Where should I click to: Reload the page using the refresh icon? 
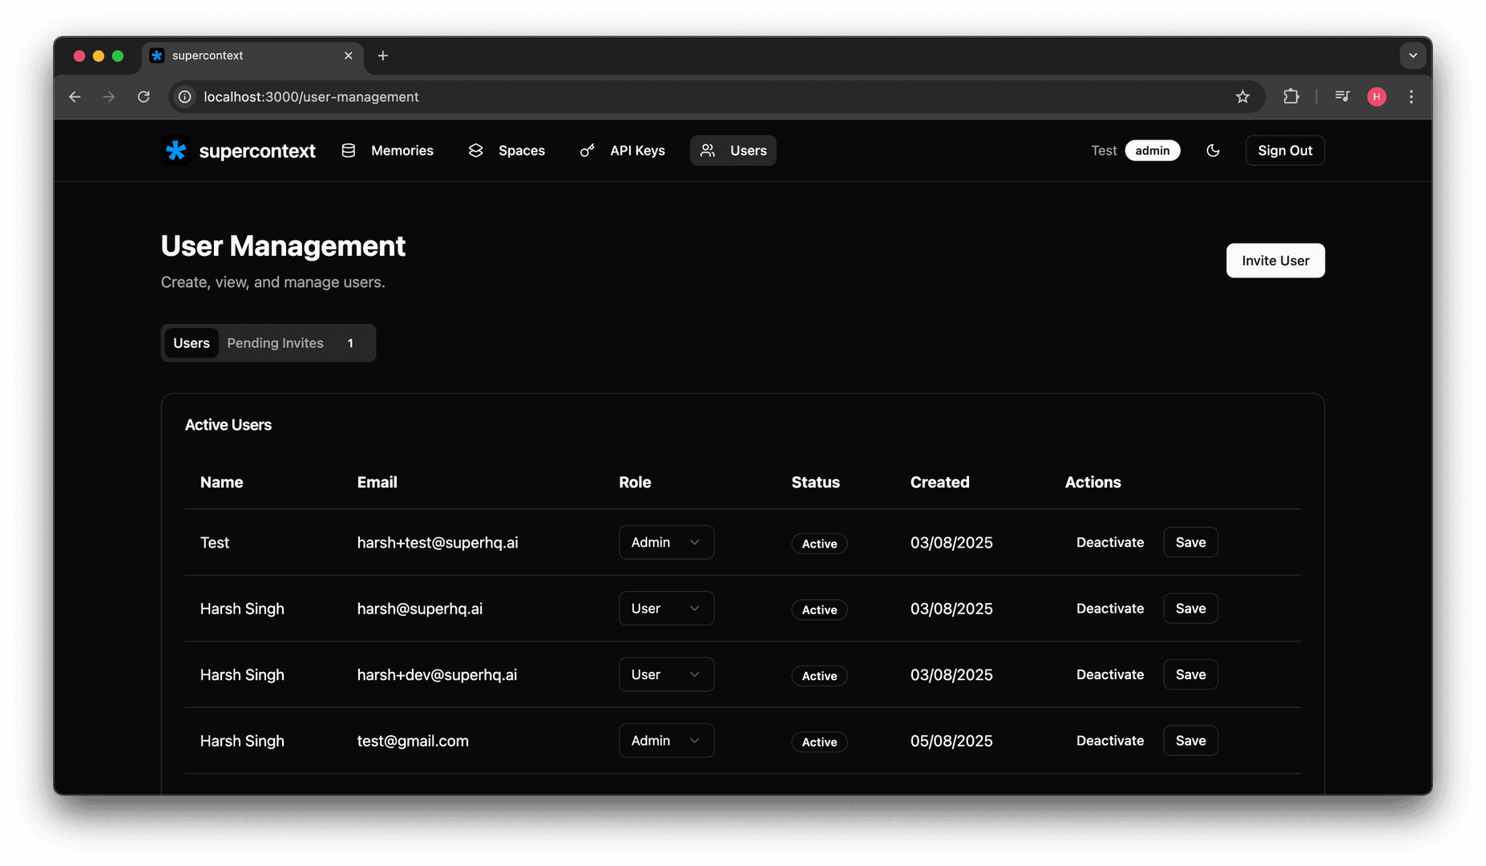coord(143,97)
